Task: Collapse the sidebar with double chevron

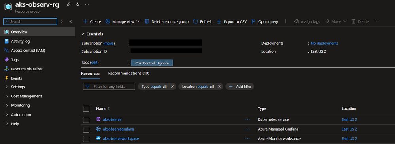Action: tap(70, 21)
